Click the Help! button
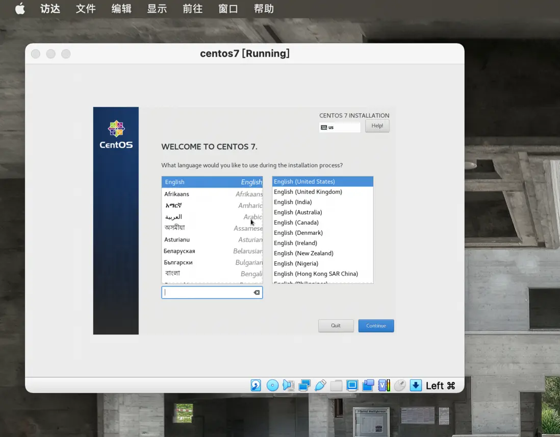560x437 pixels. coord(377,126)
